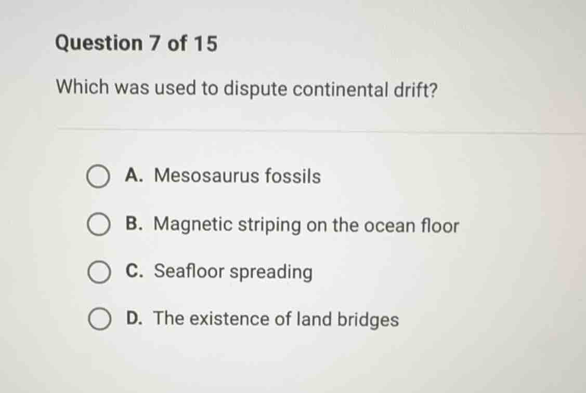
Task: Select radio button for answer C
Action: (99, 272)
